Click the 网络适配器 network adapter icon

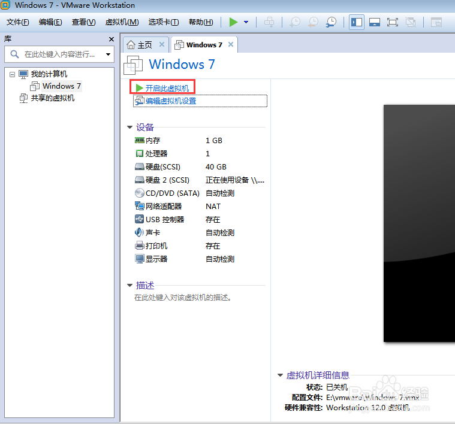pyautogui.click(x=139, y=206)
